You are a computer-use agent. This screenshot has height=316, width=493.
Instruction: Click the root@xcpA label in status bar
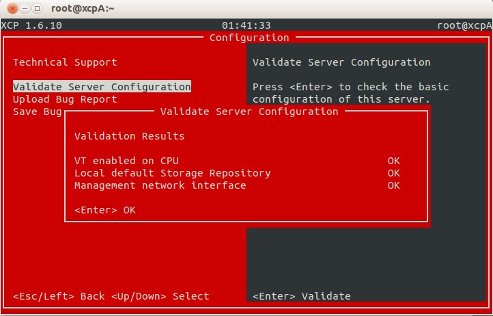pos(464,25)
